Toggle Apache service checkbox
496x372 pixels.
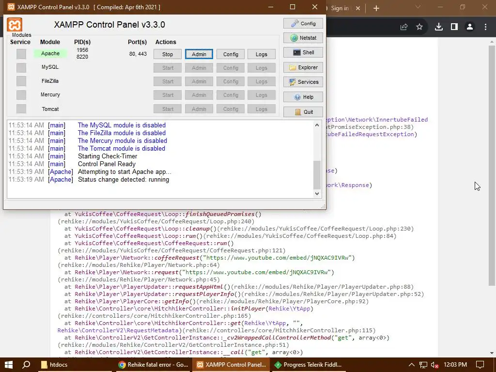coord(21,54)
